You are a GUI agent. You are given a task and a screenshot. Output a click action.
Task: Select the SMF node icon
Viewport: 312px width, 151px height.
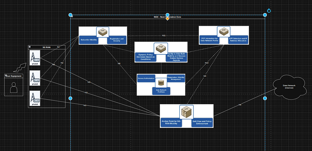click(223, 32)
